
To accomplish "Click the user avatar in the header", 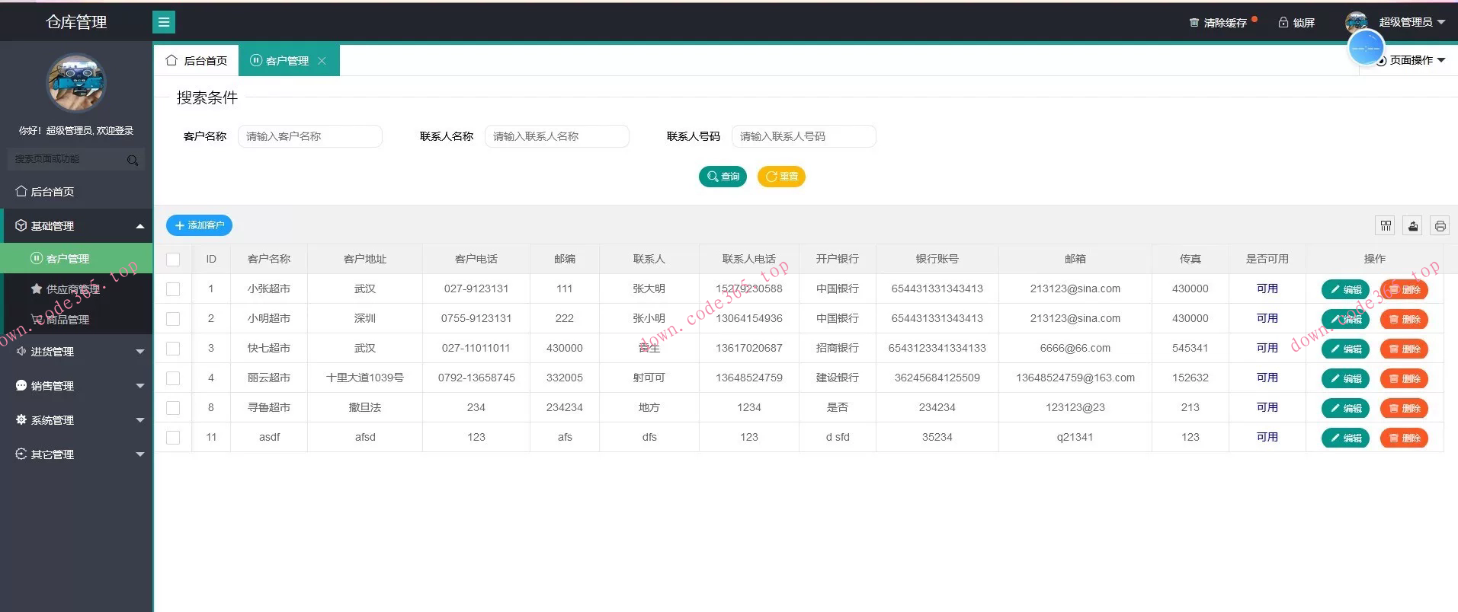I will click(1357, 22).
